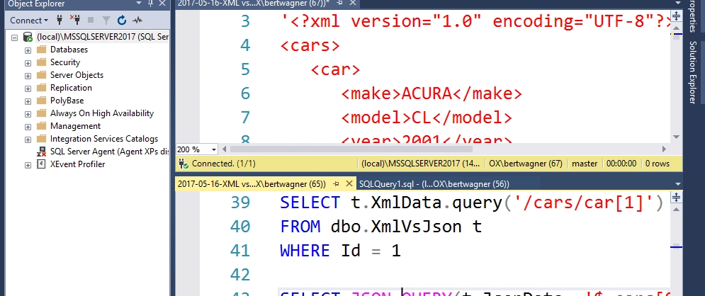Click the PolyBase folder icon
Viewport: 705px width, 296px height.
(41, 100)
